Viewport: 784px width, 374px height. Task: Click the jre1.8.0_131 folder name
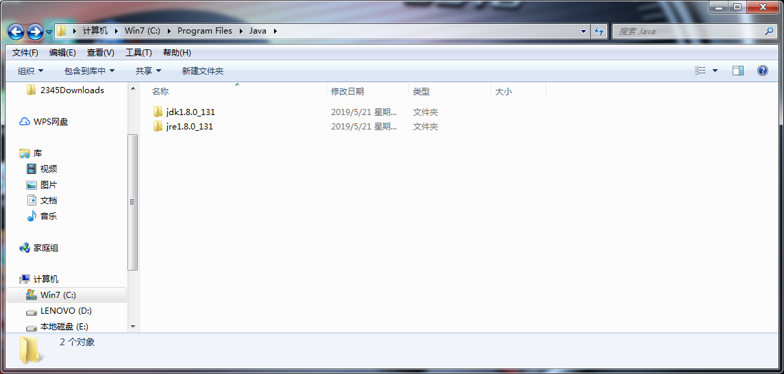pyautogui.click(x=190, y=127)
